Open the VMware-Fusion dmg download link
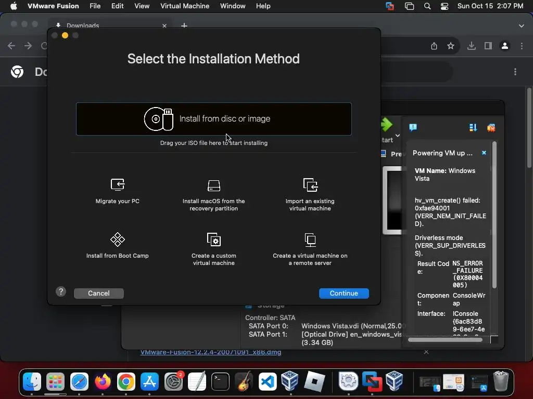 pos(211,352)
